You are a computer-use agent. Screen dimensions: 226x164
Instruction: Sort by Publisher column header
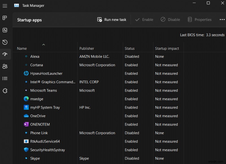point(87,48)
